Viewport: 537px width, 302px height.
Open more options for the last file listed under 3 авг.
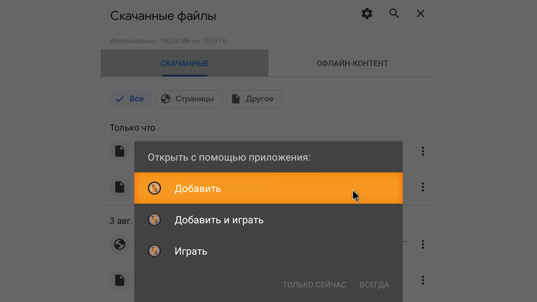pyautogui.click(x=422, y=280)
